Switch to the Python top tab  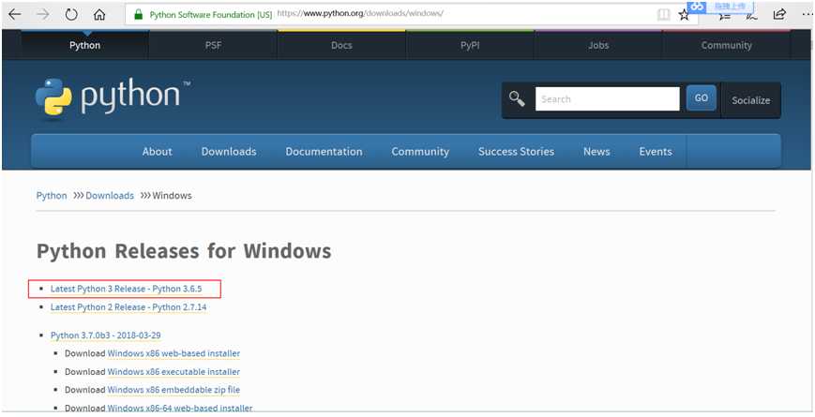tap(84, 45)
